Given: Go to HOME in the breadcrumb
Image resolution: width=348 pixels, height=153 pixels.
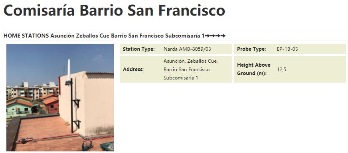Looking at the screenshot, I should [x=12, y=36].
